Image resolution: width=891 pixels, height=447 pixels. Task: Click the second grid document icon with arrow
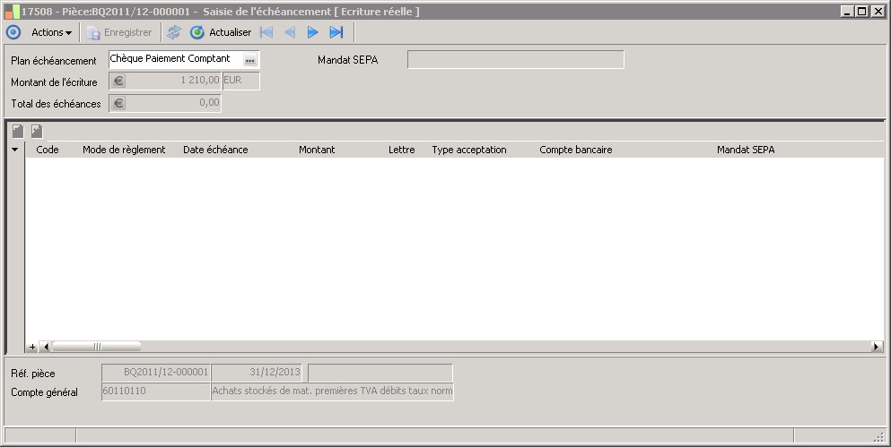(37, 132)
